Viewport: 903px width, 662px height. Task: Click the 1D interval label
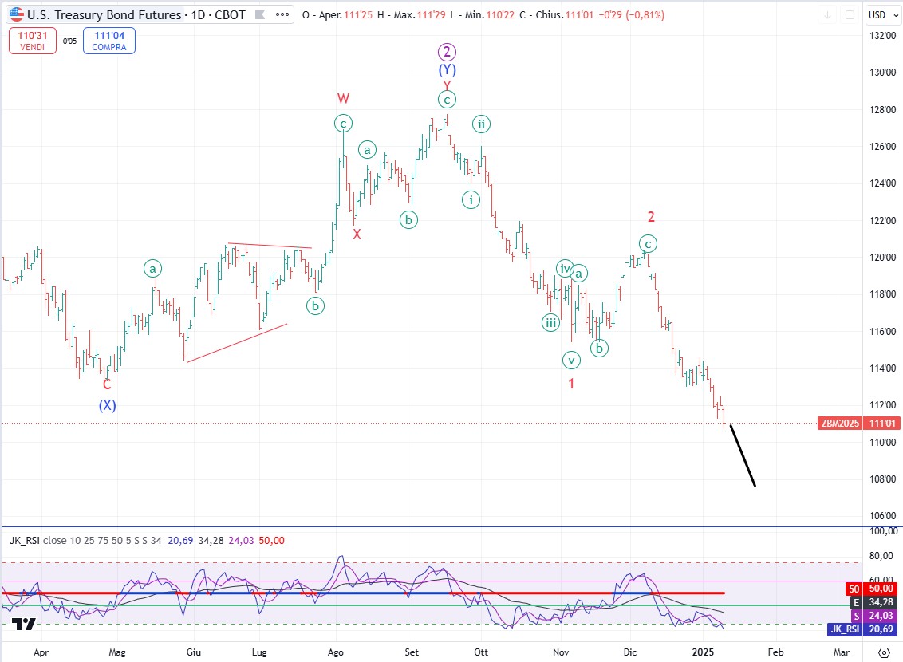[x=198, y=14]
